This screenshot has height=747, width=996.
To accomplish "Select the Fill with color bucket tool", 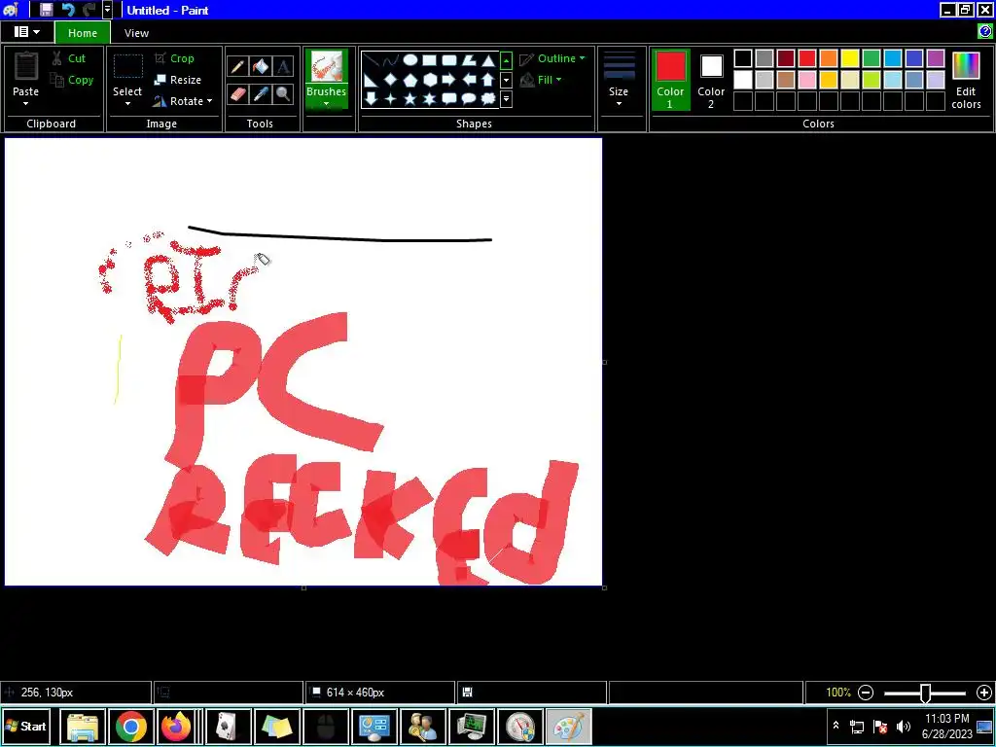I will (261, 66).
